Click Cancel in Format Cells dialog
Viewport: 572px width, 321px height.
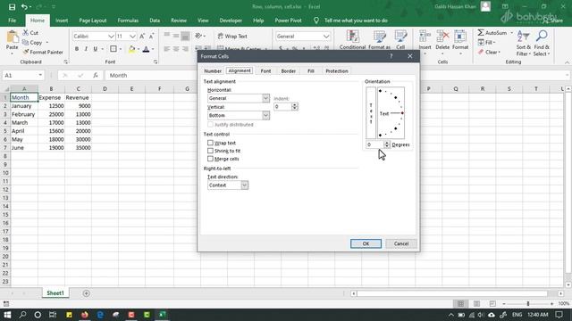(x=401, y=243)
